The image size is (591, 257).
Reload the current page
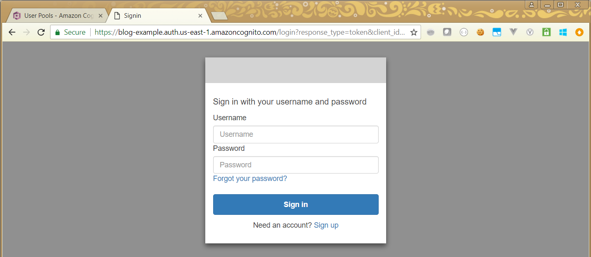(x=41, y=32)
